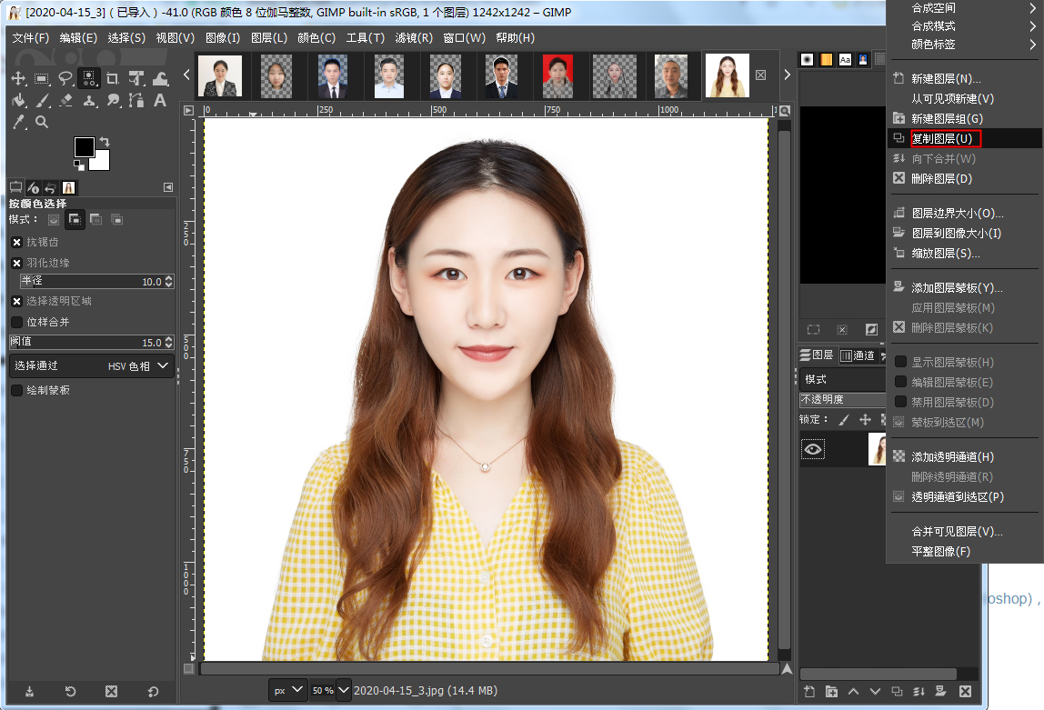Click 复制图层(U) in the context menu

click(x=941, y=139)
